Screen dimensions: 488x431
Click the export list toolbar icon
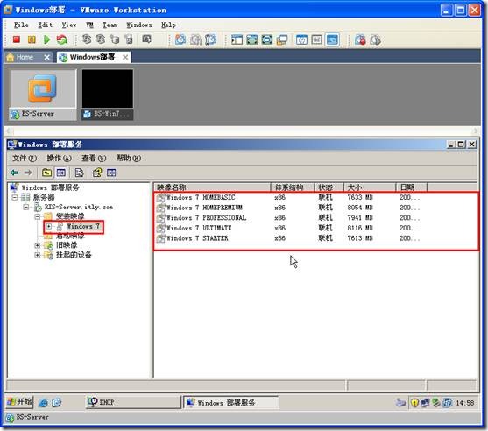coord(80,173)
